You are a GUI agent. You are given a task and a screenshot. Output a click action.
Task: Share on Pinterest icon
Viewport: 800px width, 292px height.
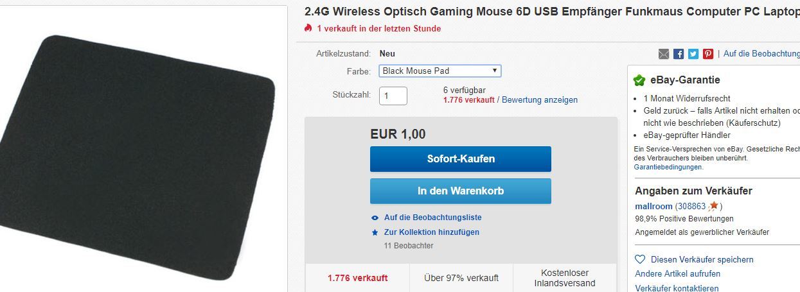click(x=708, y=54)
